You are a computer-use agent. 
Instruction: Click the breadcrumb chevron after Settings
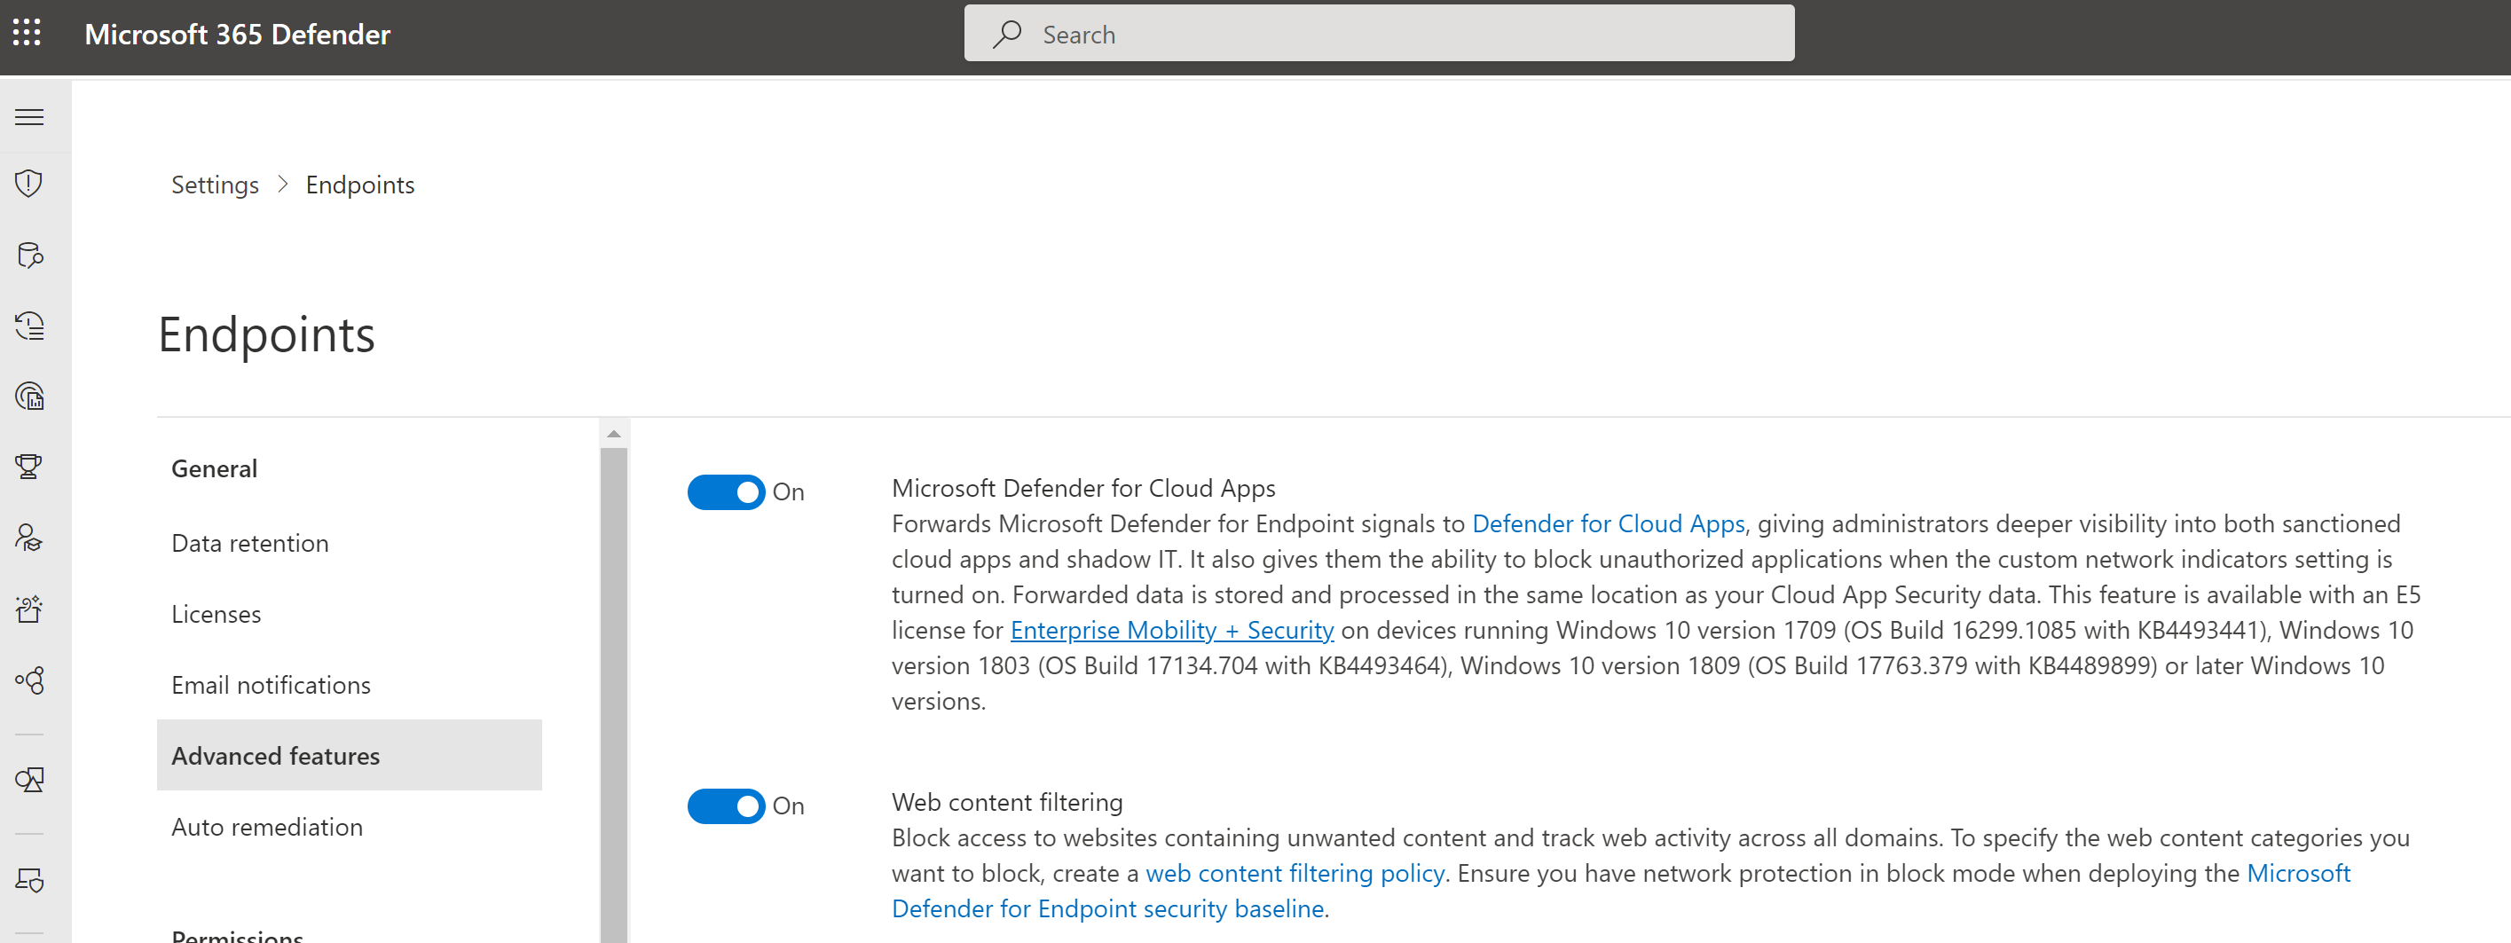(283, 185)
